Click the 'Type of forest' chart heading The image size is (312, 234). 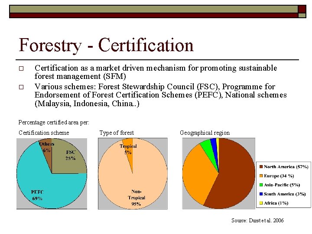coord(117,133)
